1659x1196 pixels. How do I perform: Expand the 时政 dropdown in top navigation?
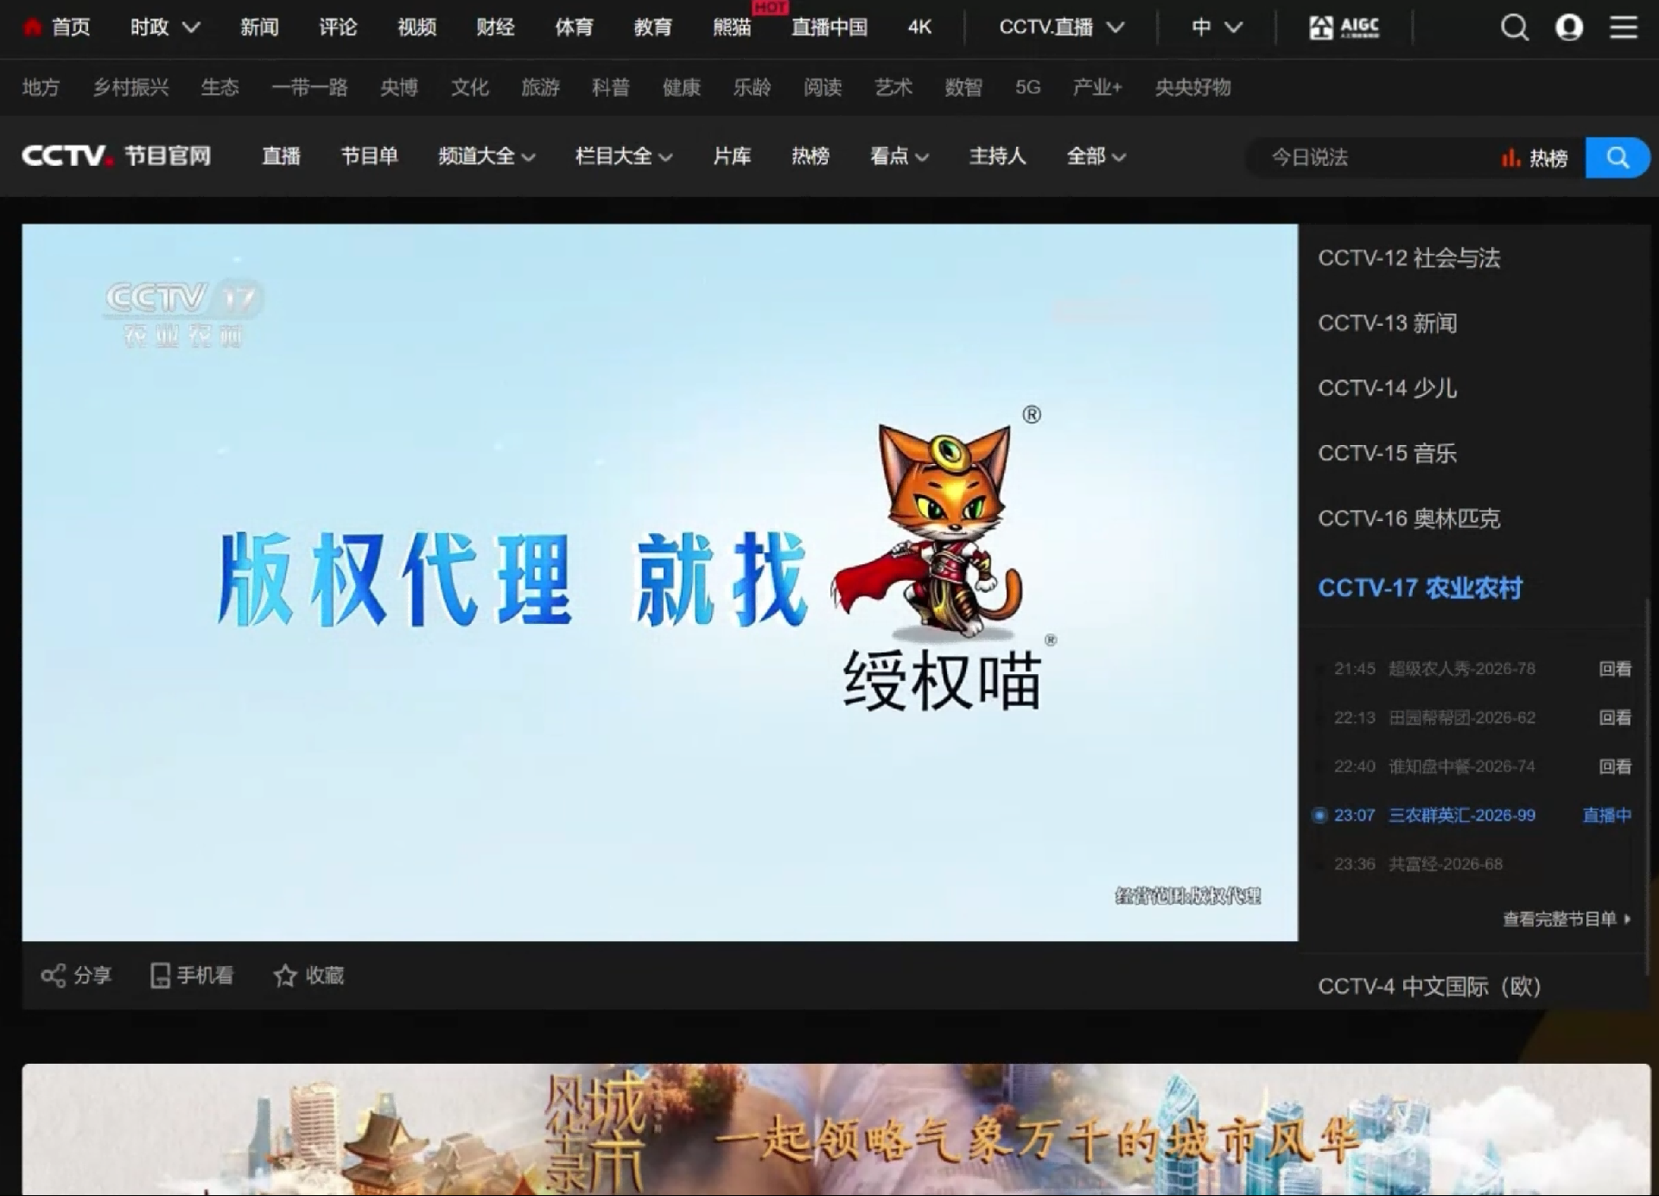(164, 27)
